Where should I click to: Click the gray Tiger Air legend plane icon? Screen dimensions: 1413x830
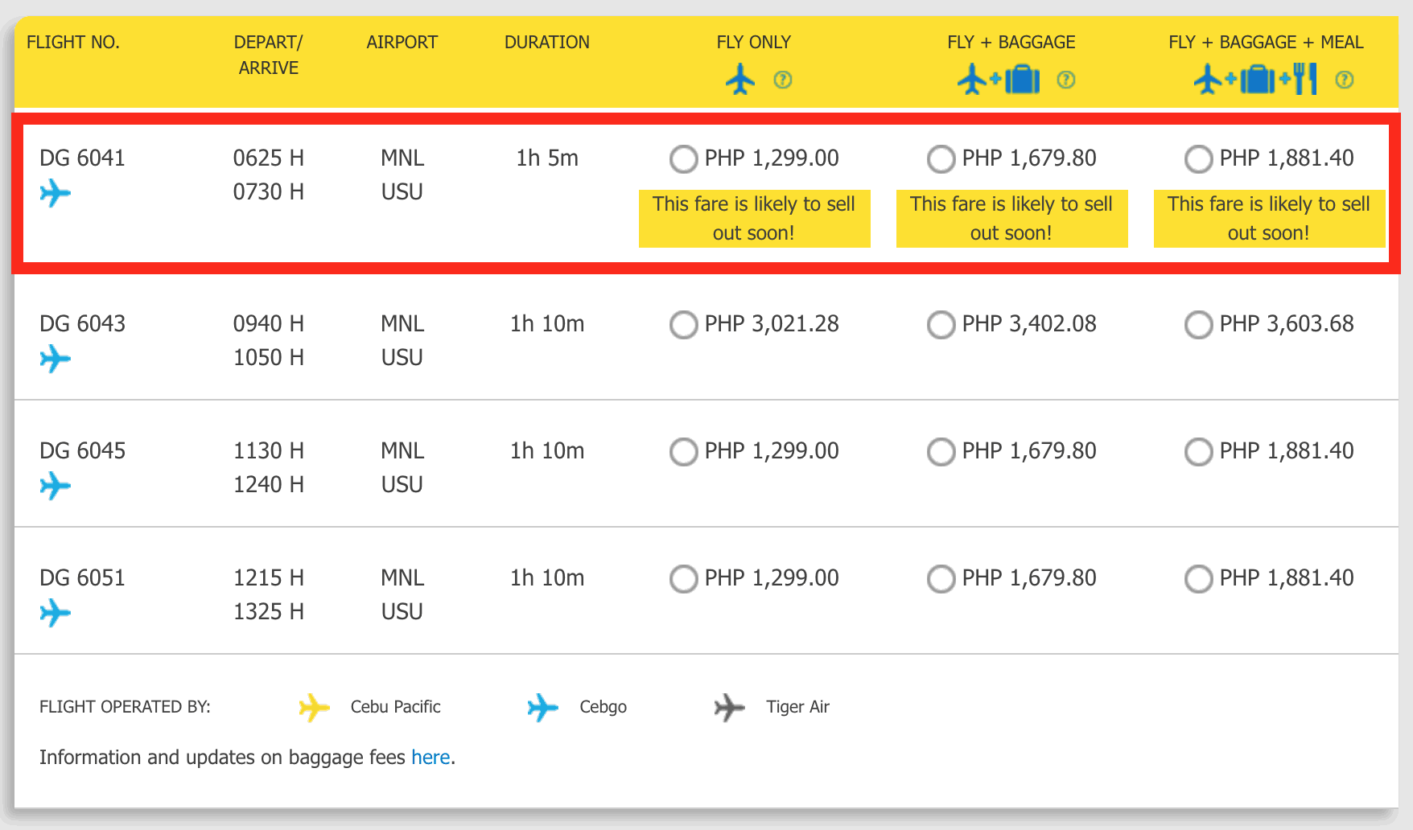click(729, 708)
